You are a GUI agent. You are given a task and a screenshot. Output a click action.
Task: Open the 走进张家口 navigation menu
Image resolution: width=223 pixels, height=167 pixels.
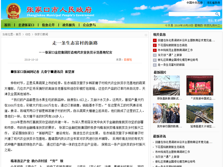(x=26, y=25)
